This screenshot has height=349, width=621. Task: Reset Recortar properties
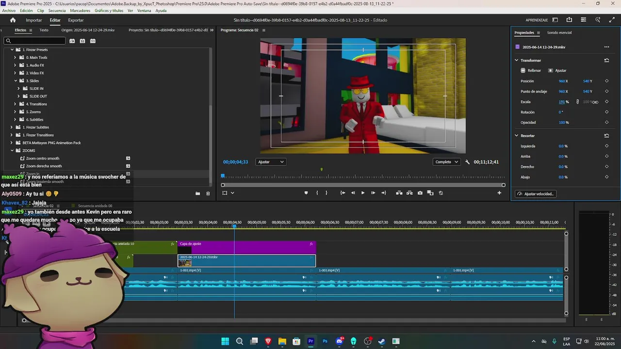pyautogui.click(x=606, y=136)
